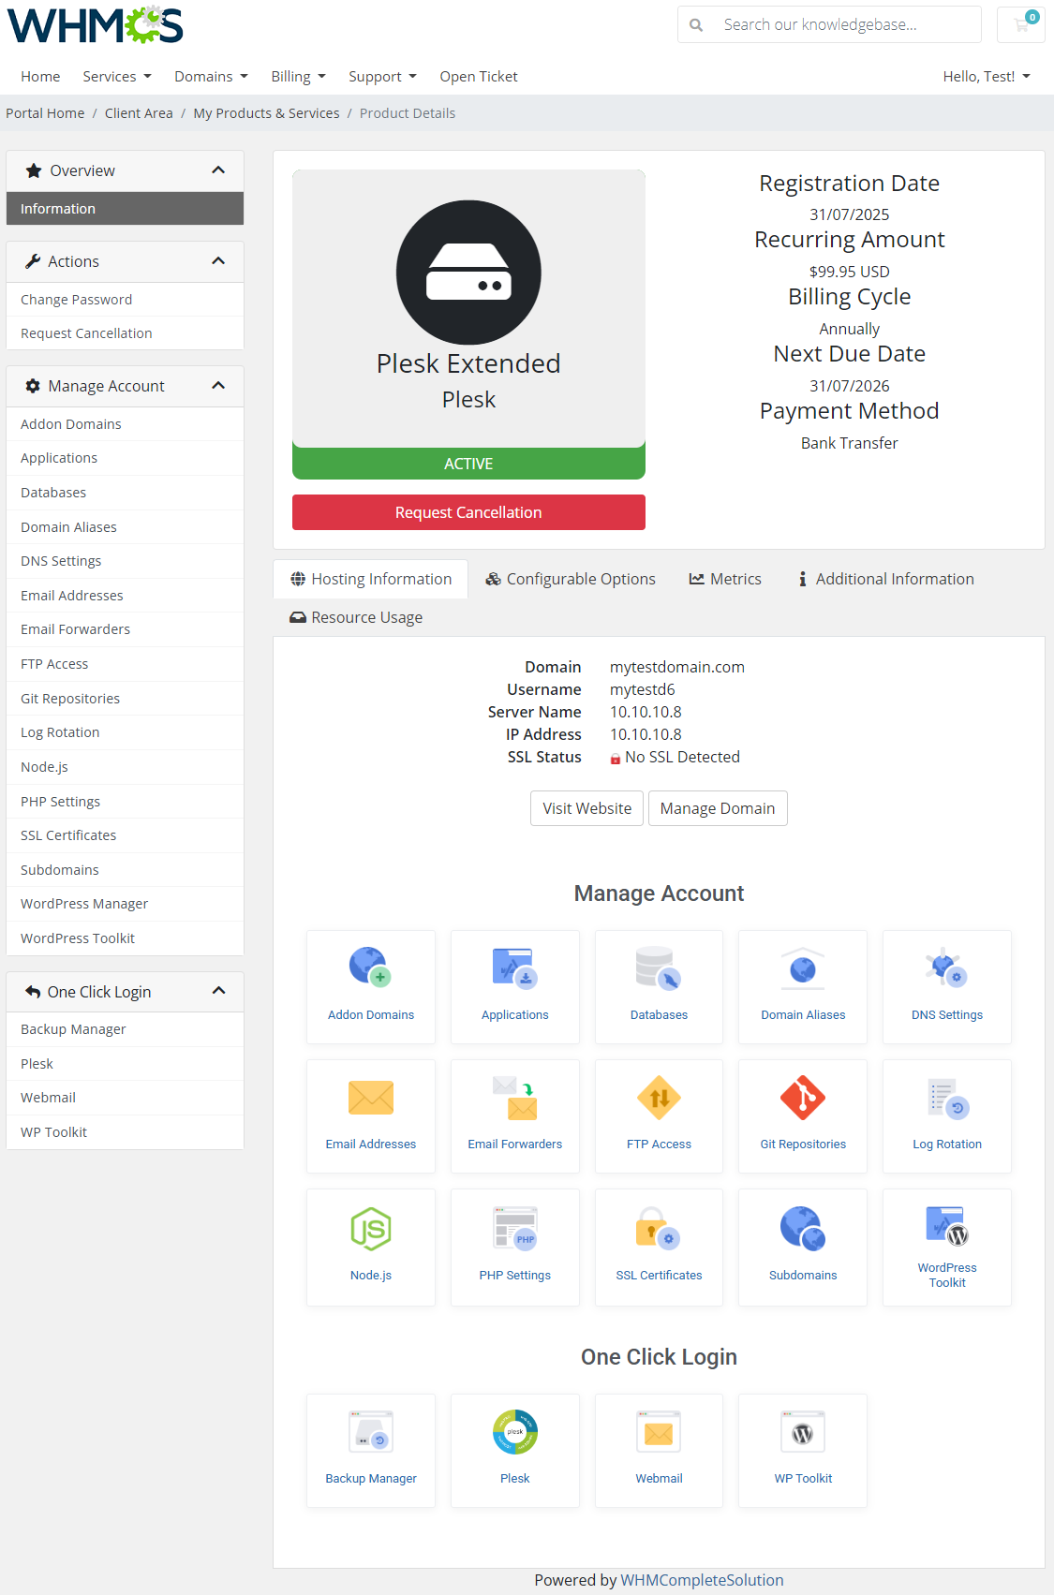Open the shopping cart icon

click(x=1021, y=25)
